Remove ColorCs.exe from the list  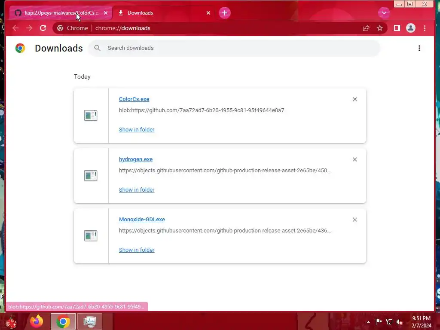[x=354, y=99]
